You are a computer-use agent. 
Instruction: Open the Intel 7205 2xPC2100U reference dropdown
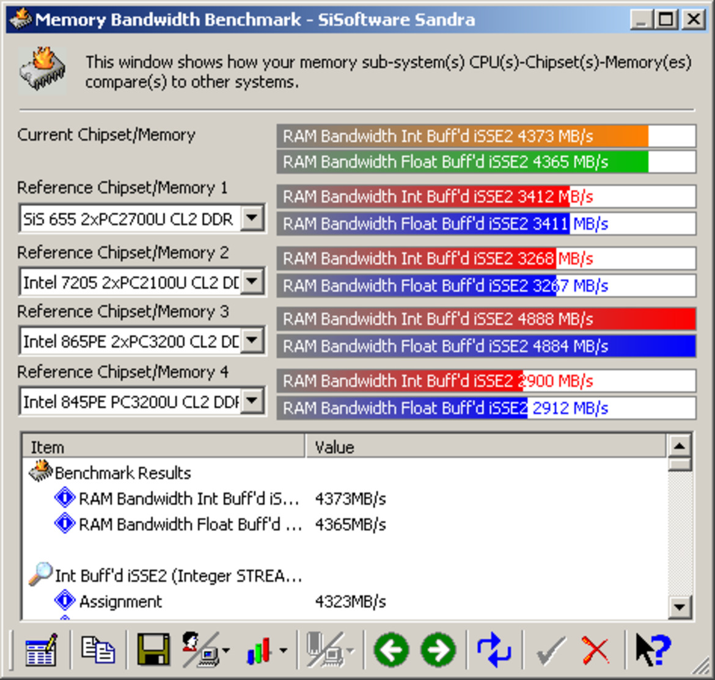(x=252, y=282)
